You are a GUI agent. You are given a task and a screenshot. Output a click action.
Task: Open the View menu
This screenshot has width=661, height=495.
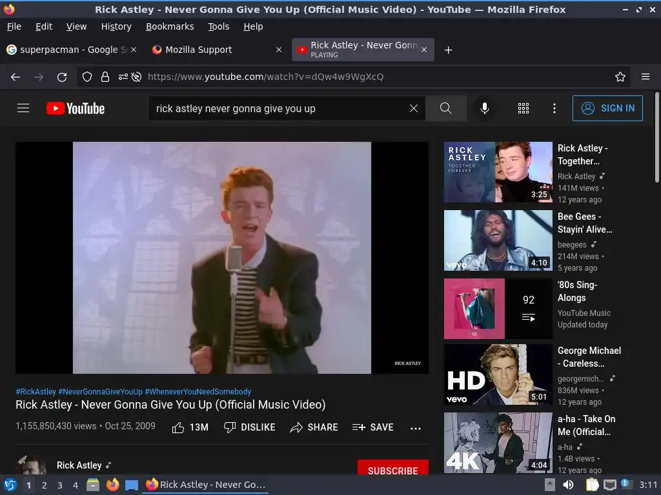[x=76, y=26]
